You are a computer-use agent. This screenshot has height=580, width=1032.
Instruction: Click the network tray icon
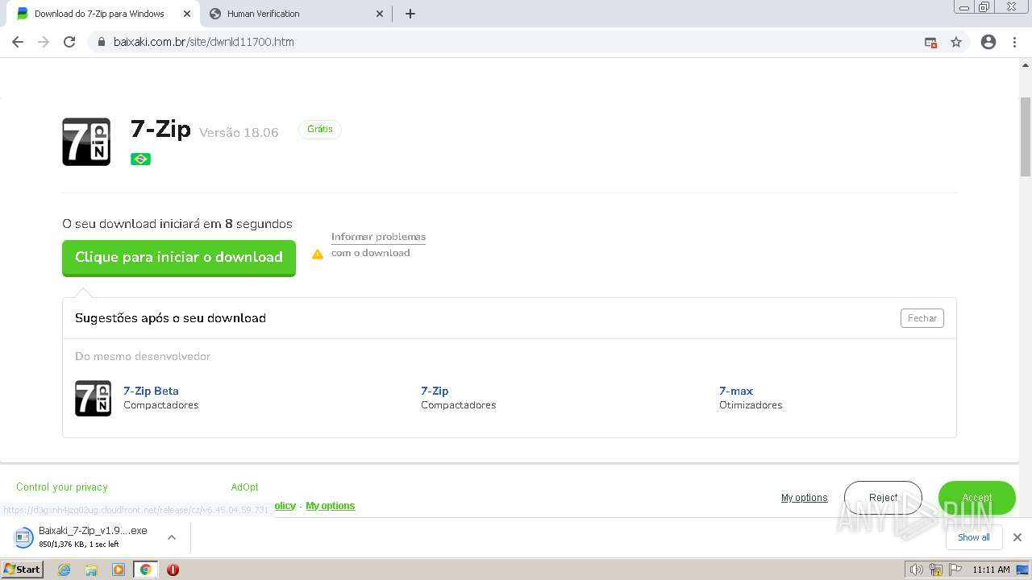[935, 570]
